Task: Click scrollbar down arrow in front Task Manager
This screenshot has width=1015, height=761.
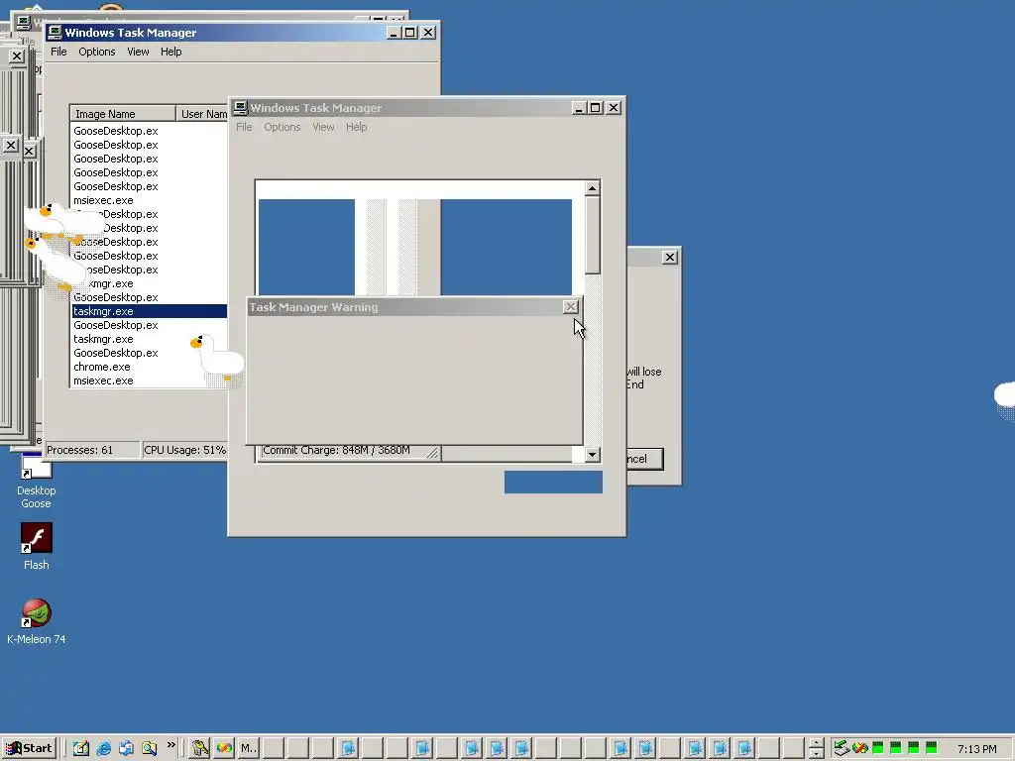Action: (x=593, y=454)
